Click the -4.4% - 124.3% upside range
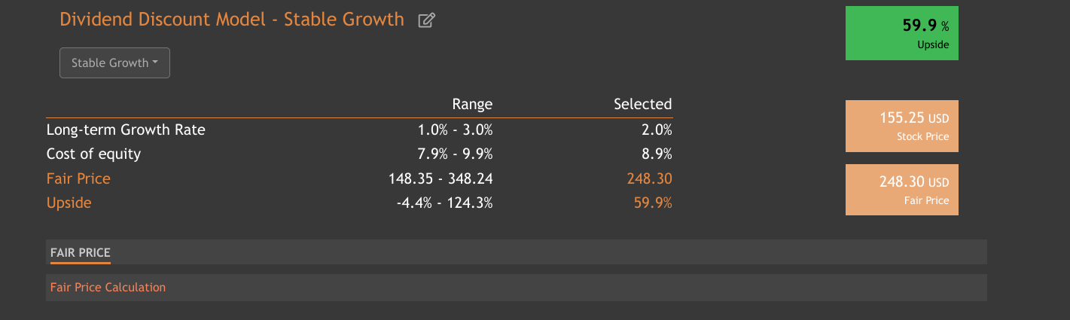Screen dimensions: 1070x320 pyautogui.click(x=444, y=203)
